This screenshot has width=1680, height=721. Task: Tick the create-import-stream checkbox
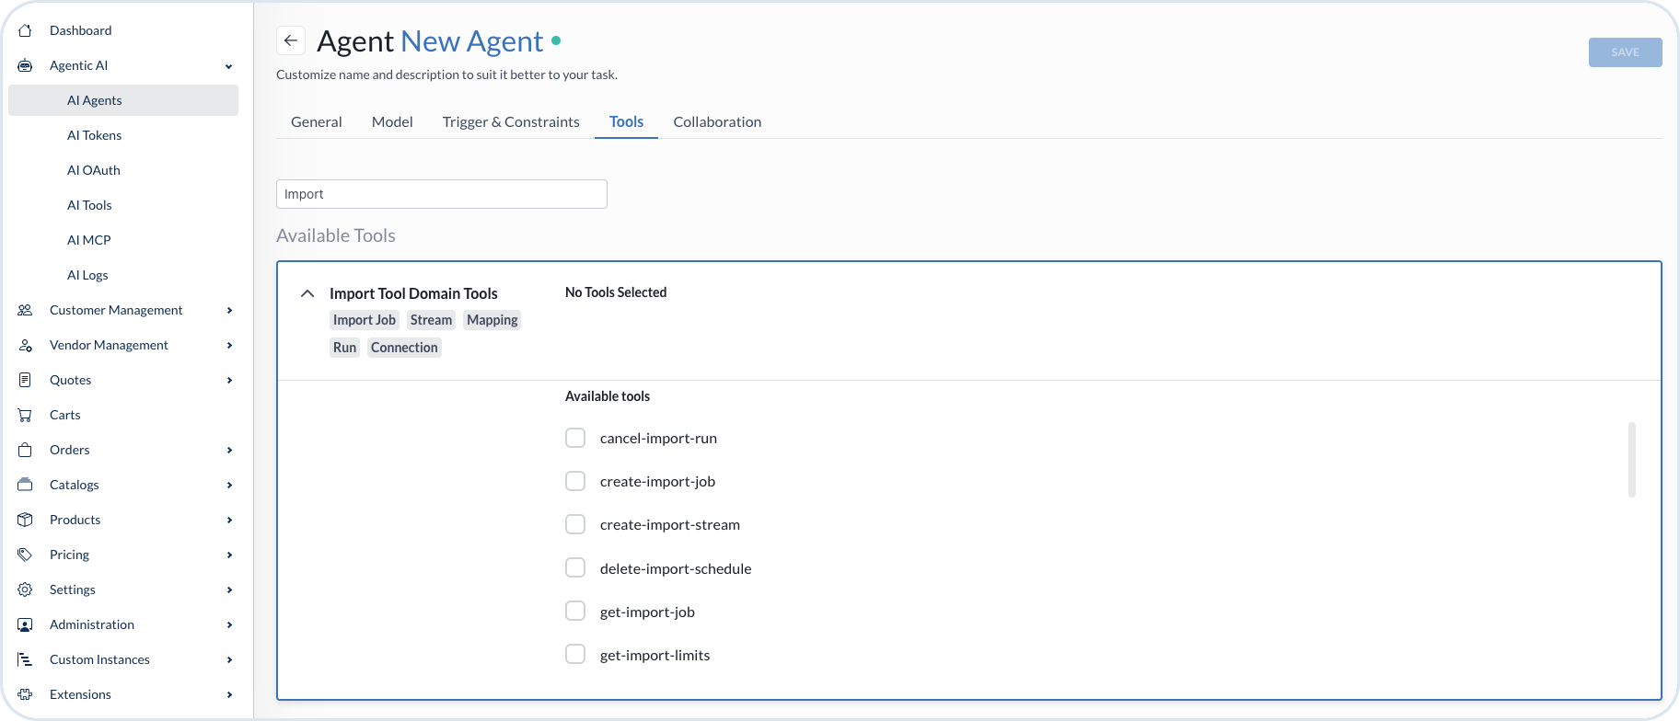tap(575, 524)
